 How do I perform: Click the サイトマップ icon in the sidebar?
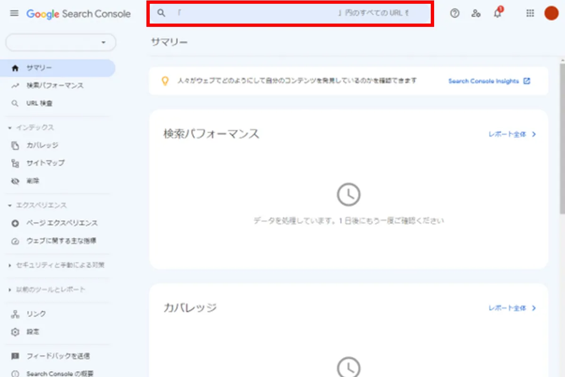pyautogui.click(x=15, y=163)
